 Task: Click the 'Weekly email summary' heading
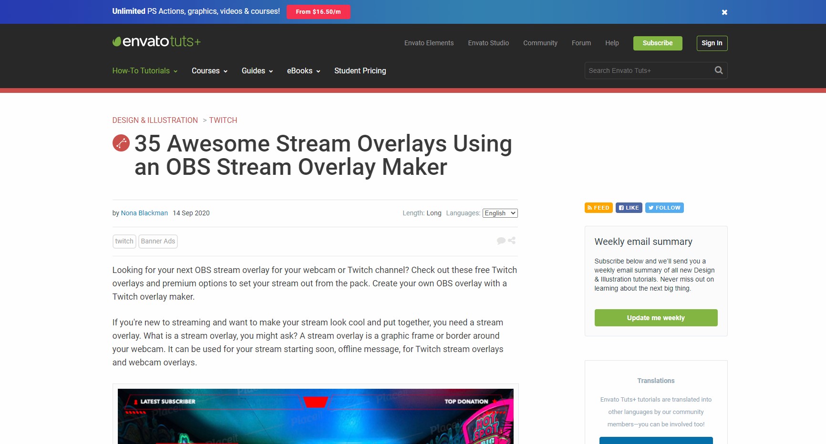coord(643,242)
